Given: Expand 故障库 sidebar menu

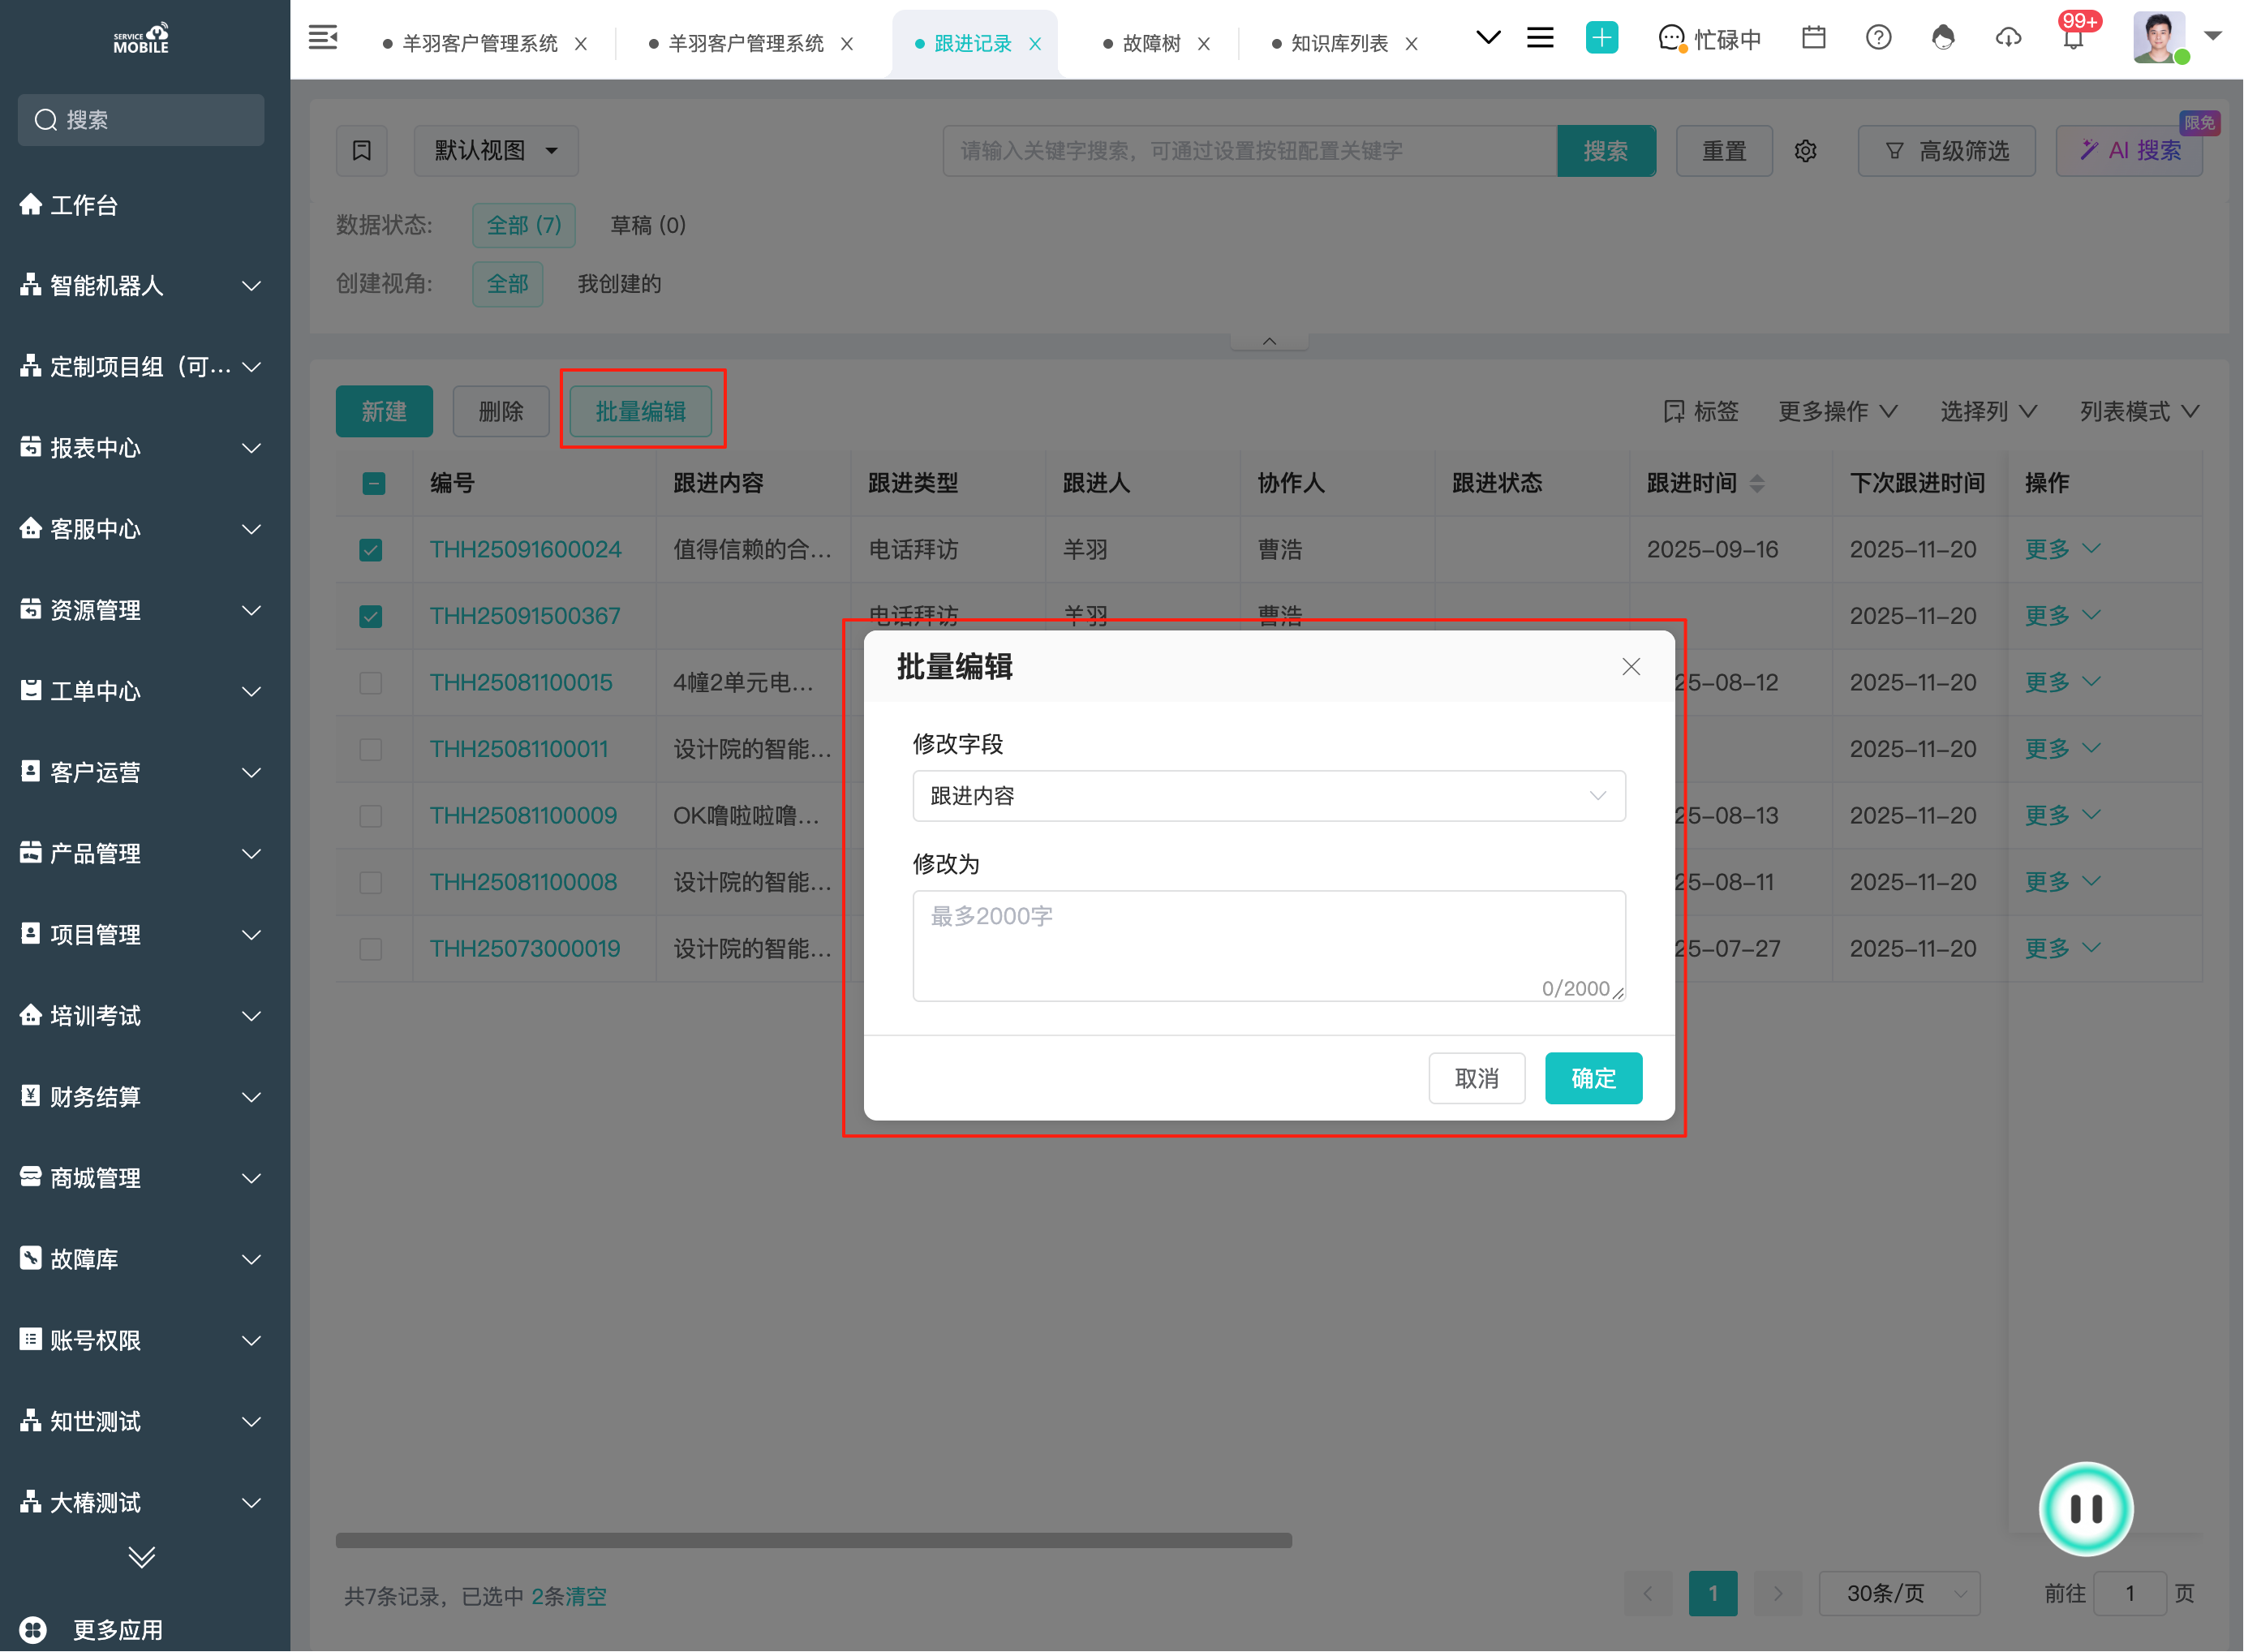Looking at the screenshot, I should point(141,1259).
